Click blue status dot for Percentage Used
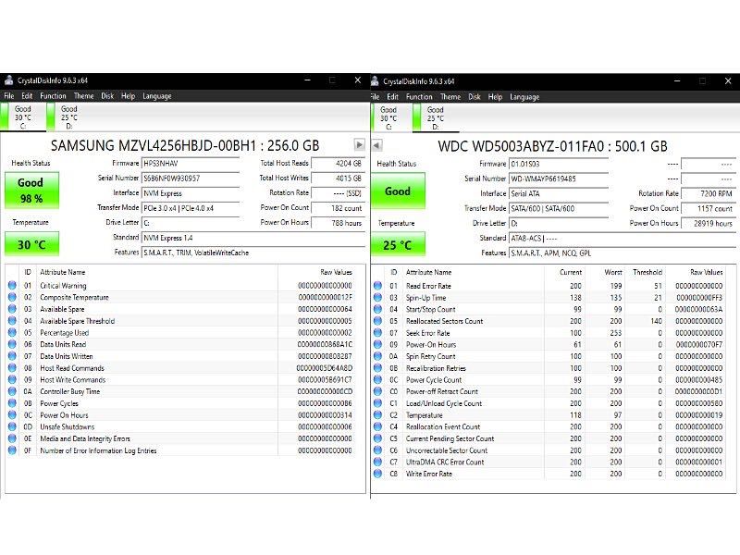 12,332
